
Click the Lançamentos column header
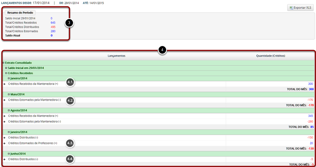pos(116,56)
